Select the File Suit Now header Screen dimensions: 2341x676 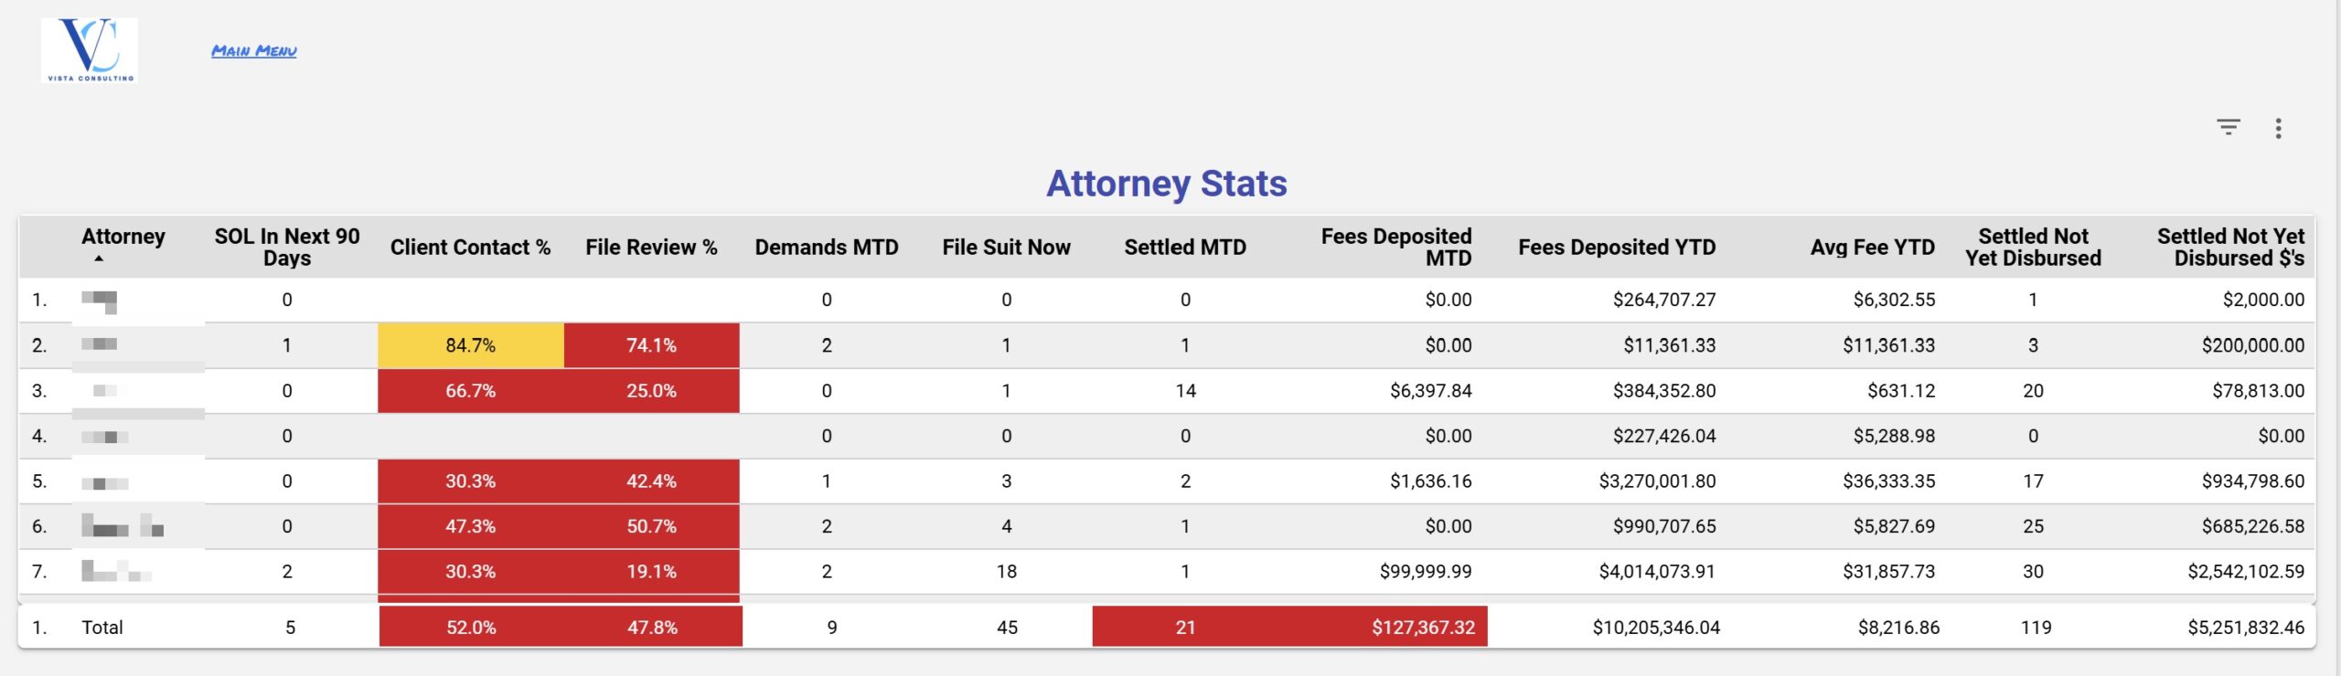point(1006,247)
